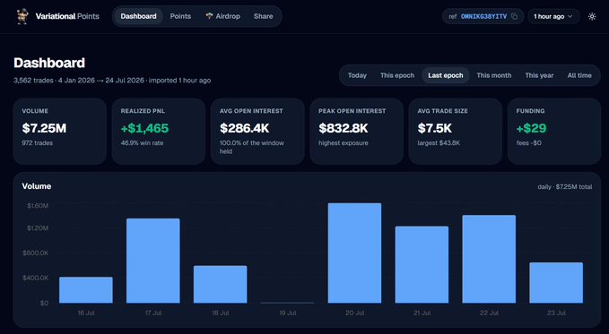This screenshot has width=609, height=334.
Task: Click the Volume chart title
Action: coord(37,186)
